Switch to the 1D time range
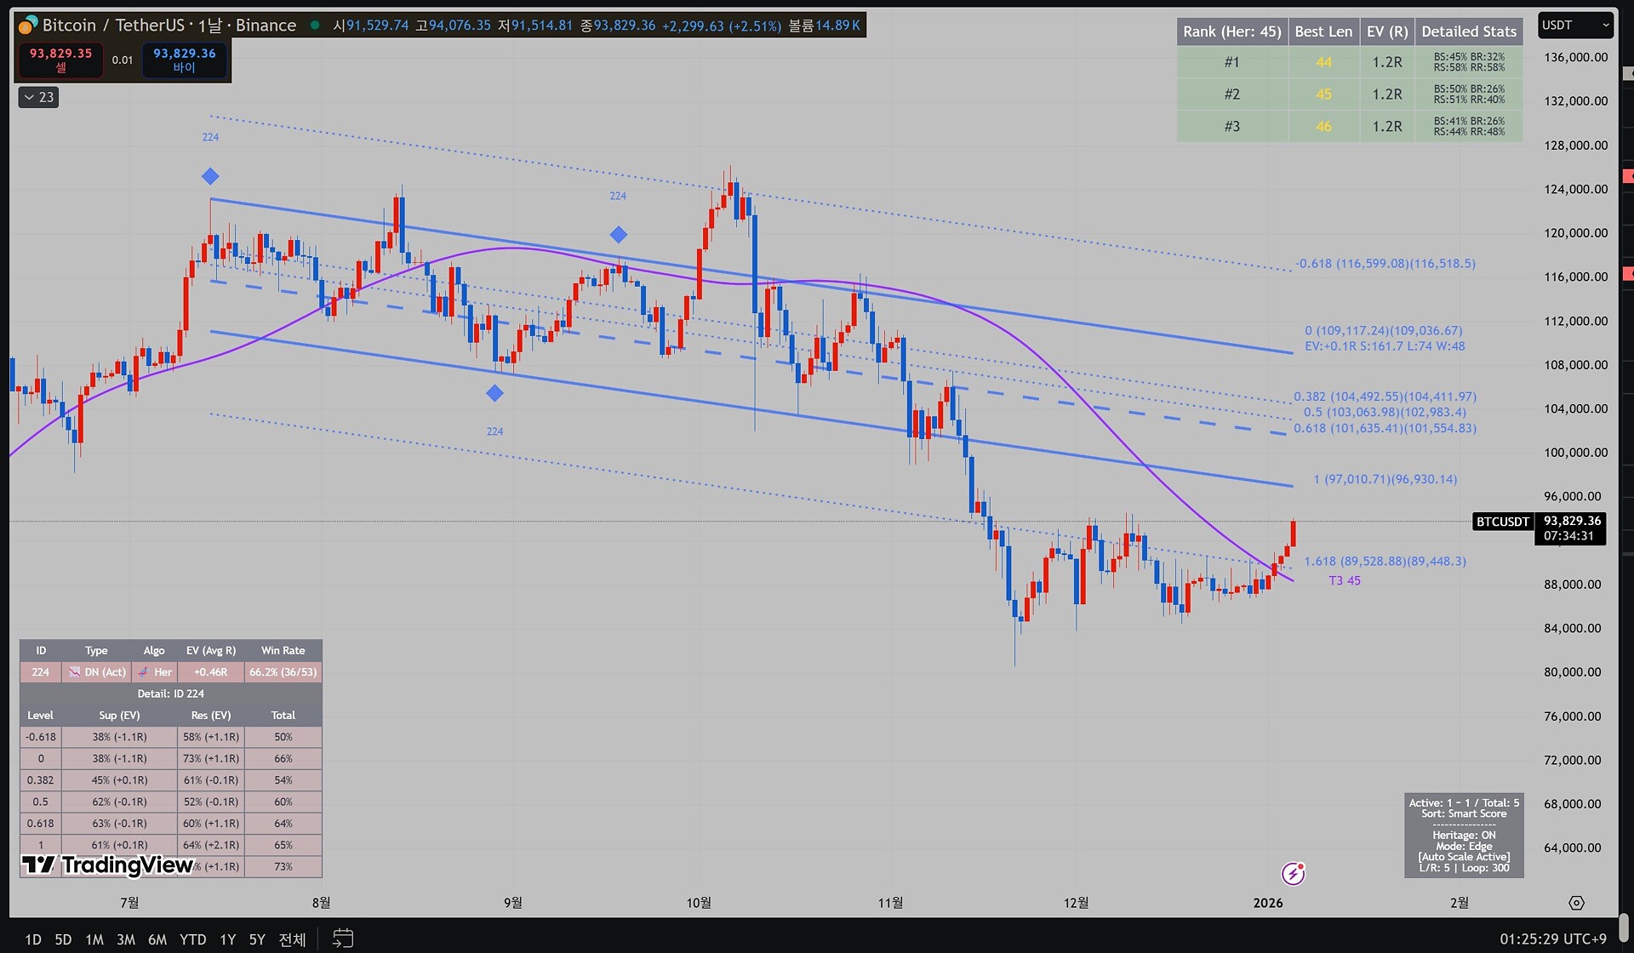Image resolution: width=1634 pixels, height=953 pixels. pyautogui.click(x=33, y=939)
